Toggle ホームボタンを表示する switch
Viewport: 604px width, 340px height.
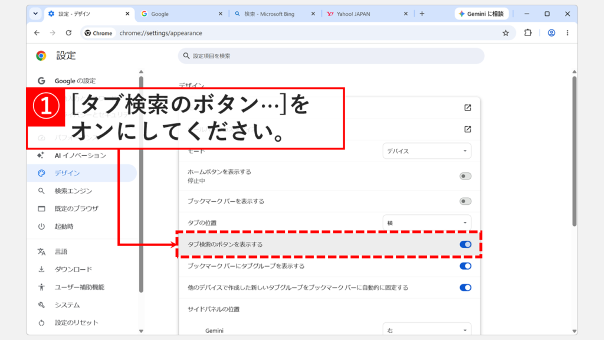(x=465, y=176)
